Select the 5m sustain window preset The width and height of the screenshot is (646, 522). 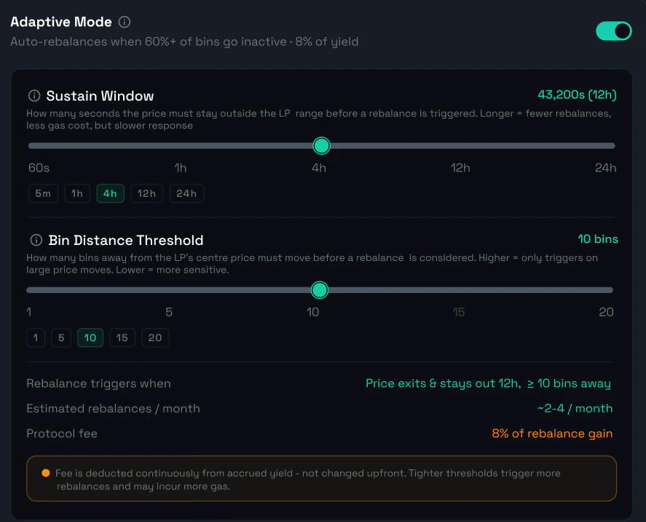click(x=42, y=193)
